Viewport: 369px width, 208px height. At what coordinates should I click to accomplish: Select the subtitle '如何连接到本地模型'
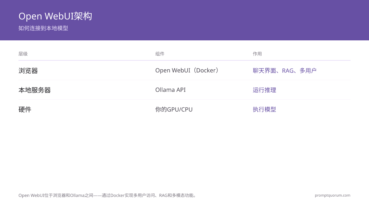click(43, 28)
